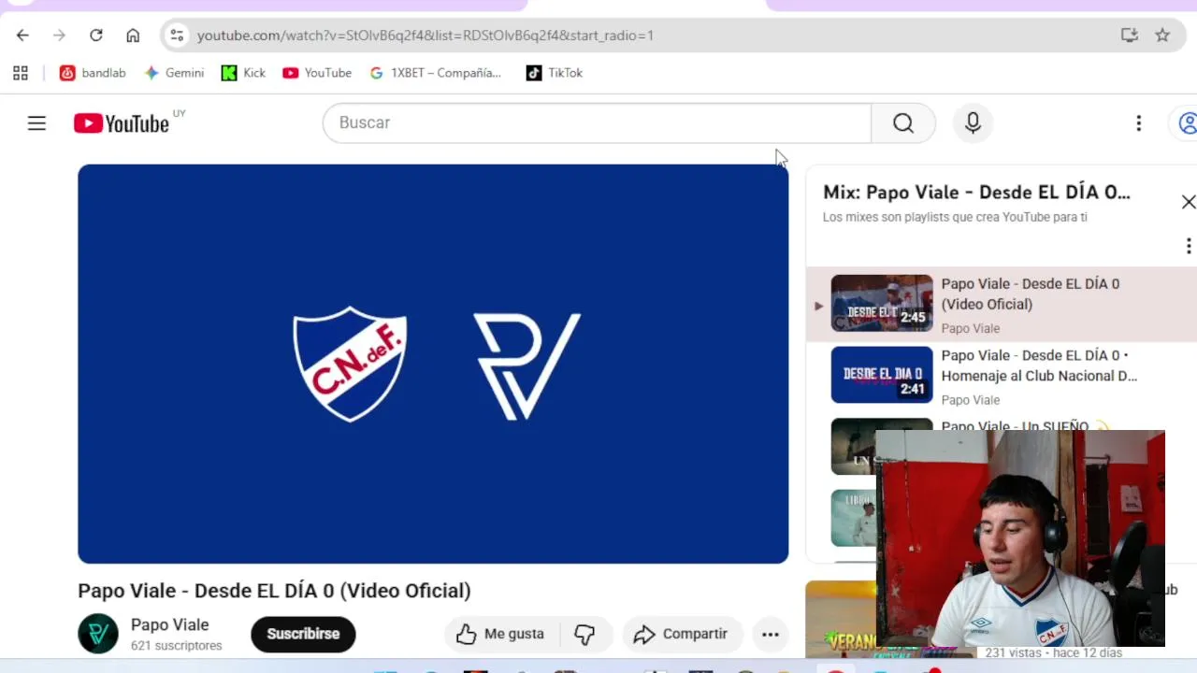Open Papo Viale channel name link

pos(169,624)
